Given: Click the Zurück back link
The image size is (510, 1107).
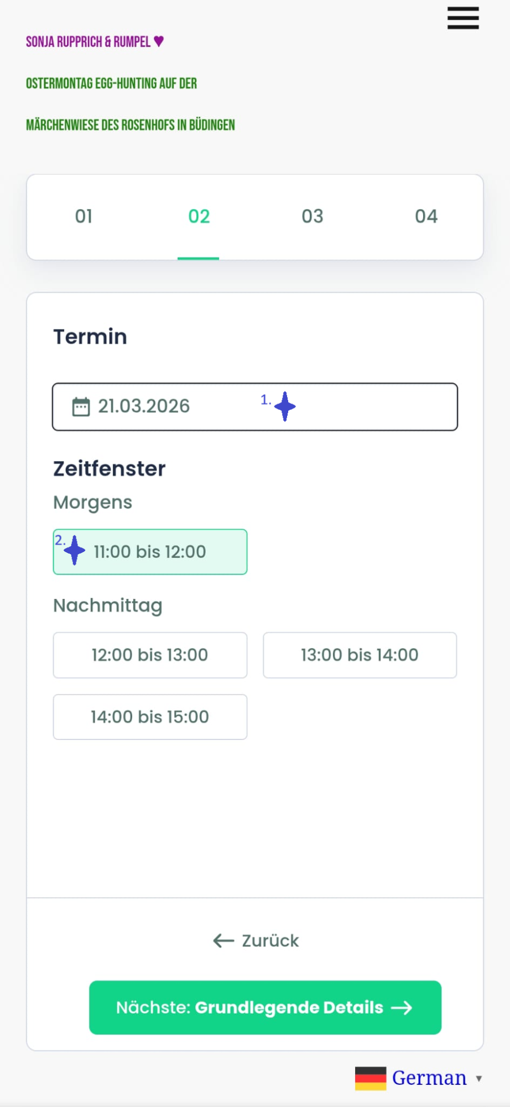Looking at the screenshot, I should tap(256, 940).
